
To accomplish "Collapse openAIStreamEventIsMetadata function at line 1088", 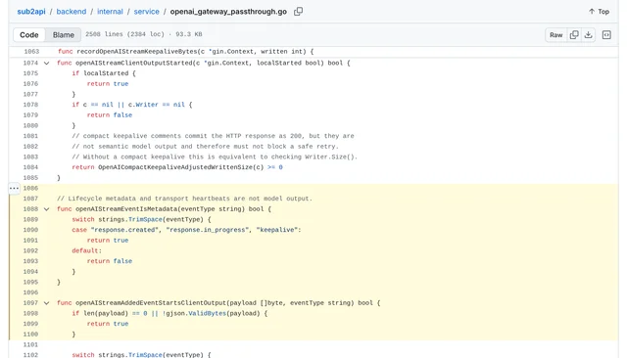I will pos(46,209).
